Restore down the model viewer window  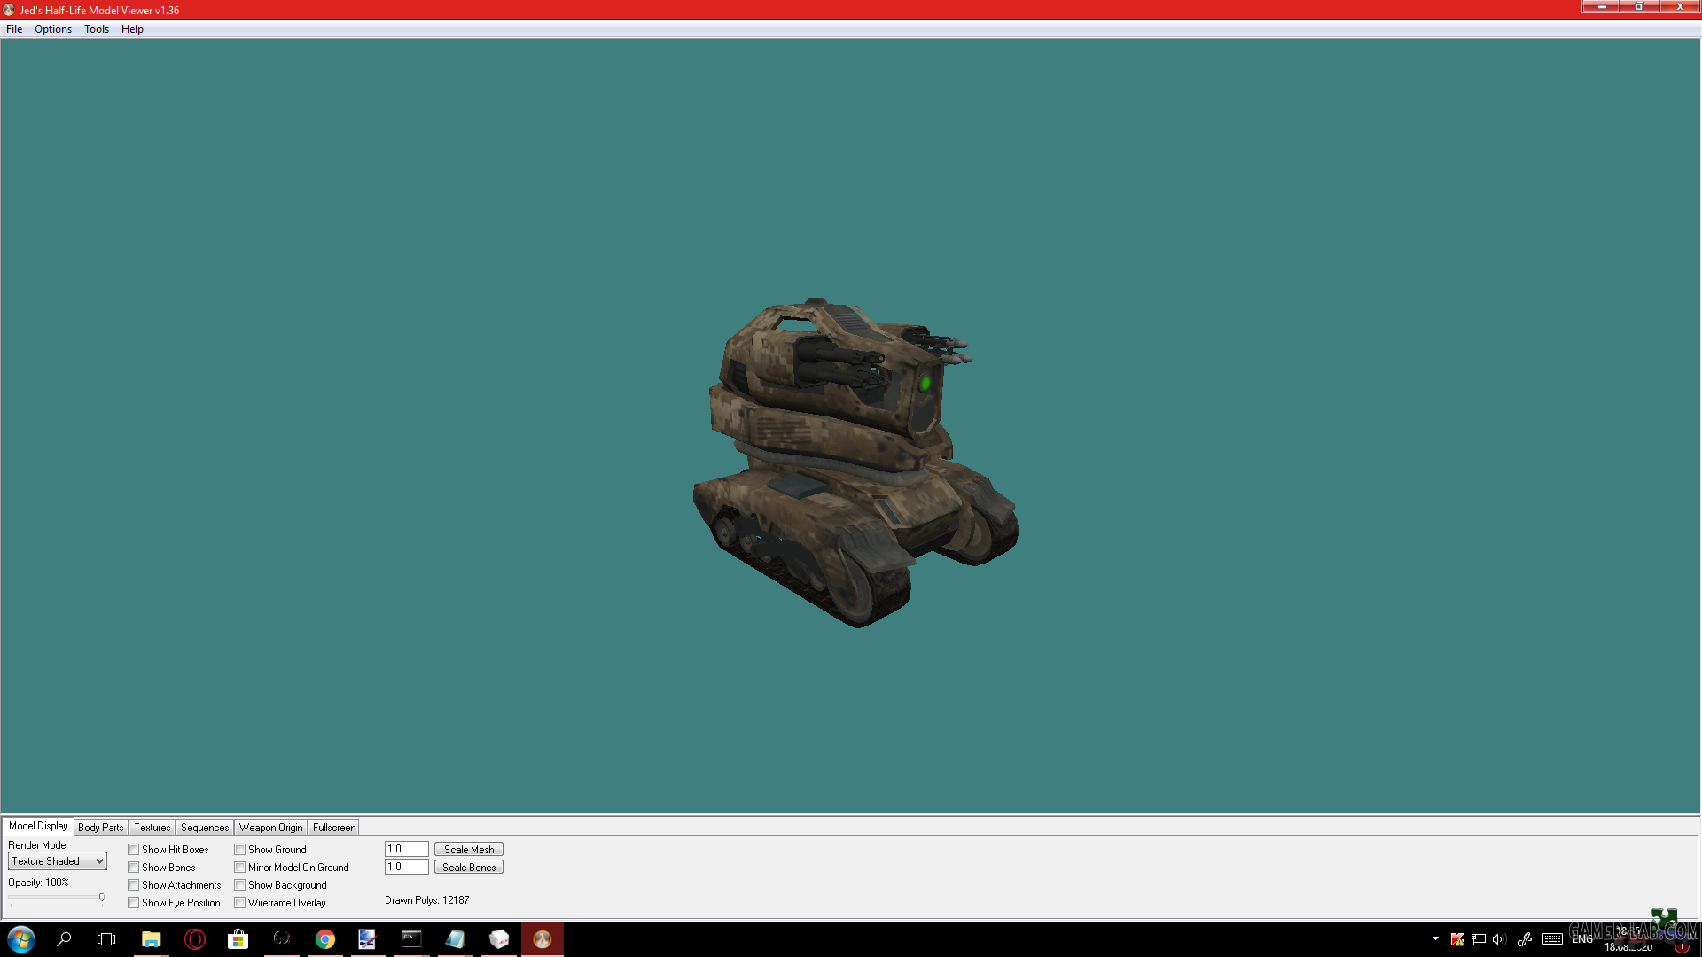tap(1639, 6)
